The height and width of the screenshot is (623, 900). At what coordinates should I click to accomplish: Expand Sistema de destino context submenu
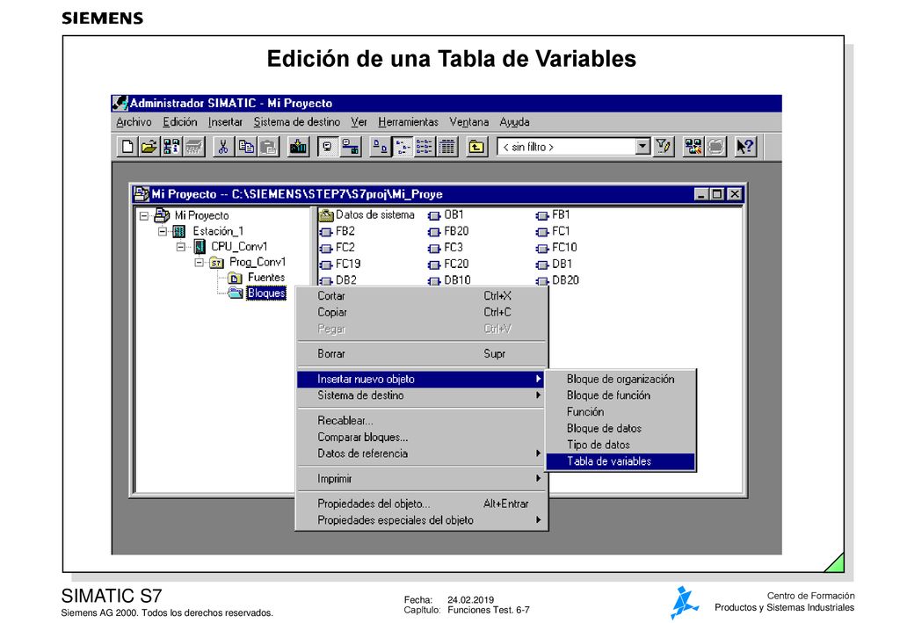pyautogui.click(x=422, y=395)
